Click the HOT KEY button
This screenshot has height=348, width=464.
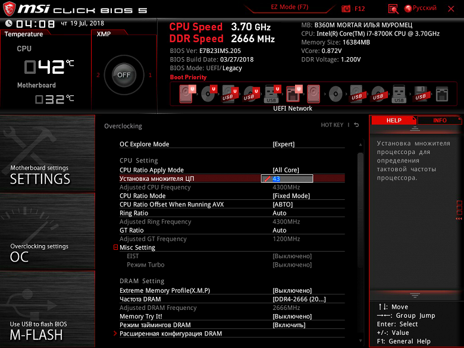(332, 125)
